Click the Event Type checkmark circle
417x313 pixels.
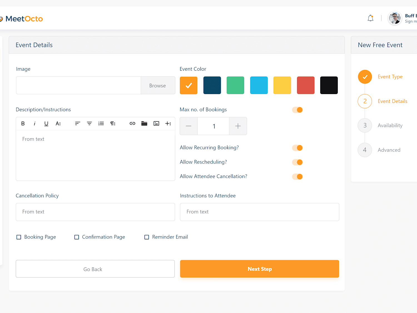(365, 77)
